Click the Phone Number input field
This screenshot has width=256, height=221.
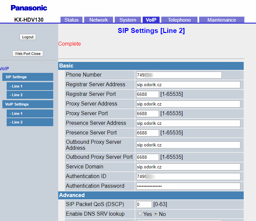[x=179, y=75]
